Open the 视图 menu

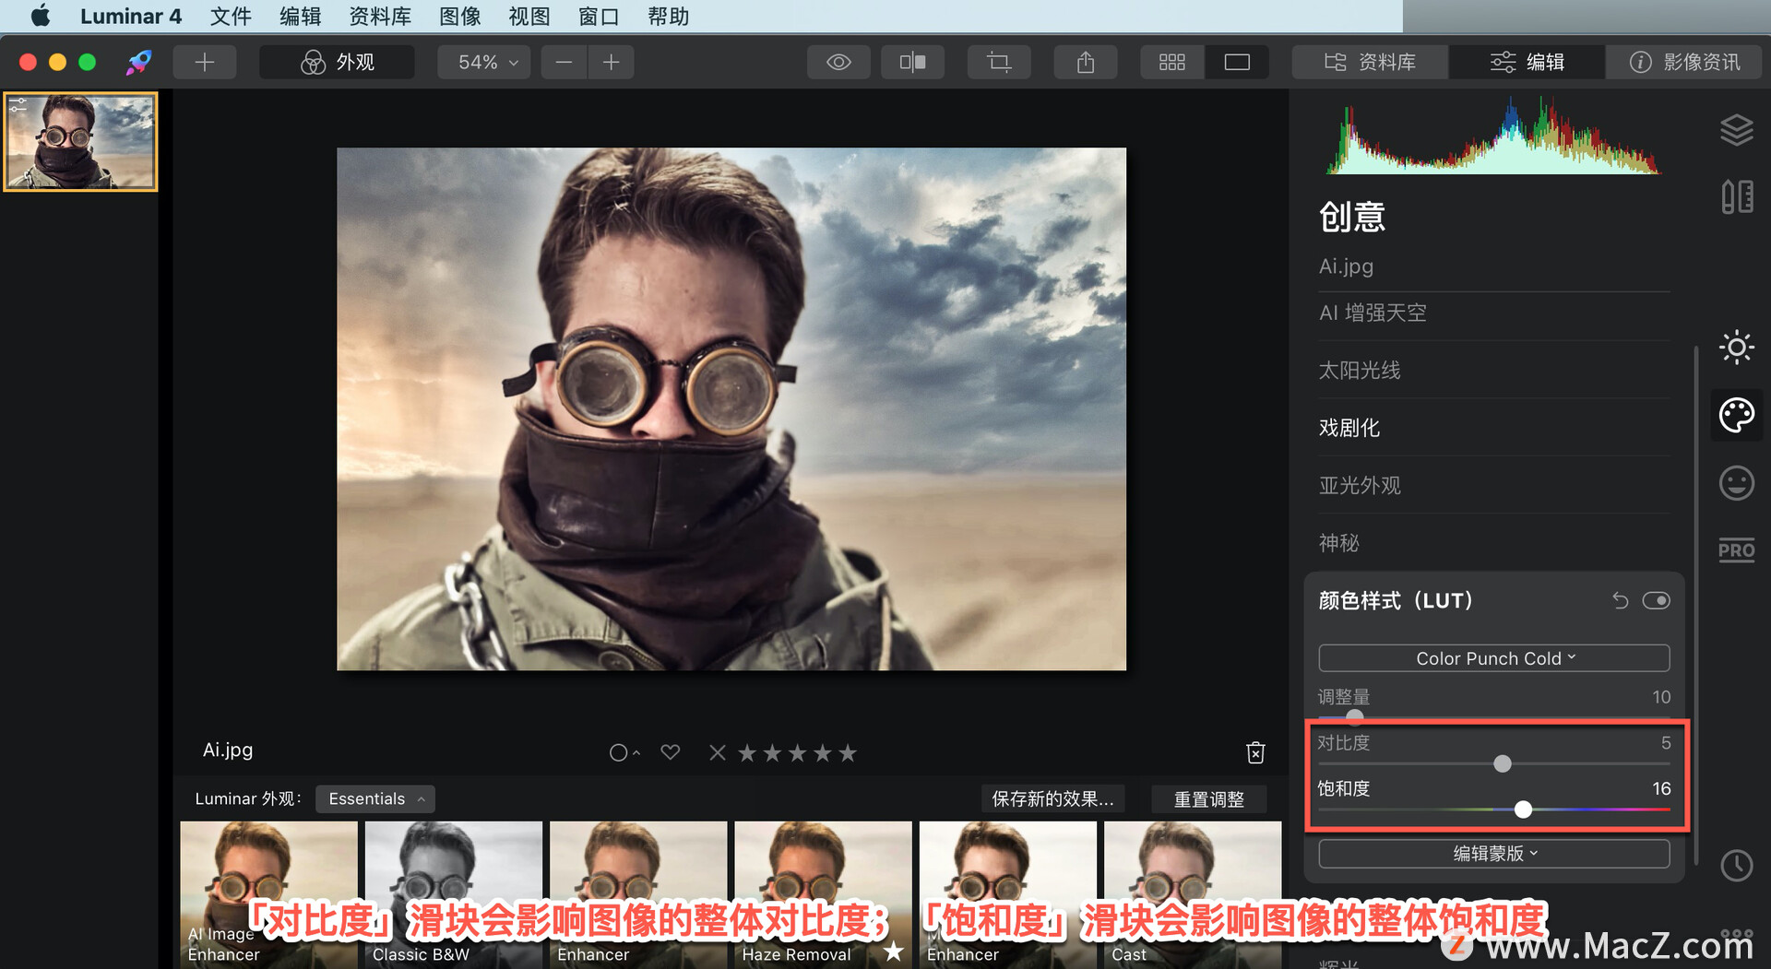tap(529, 16)
